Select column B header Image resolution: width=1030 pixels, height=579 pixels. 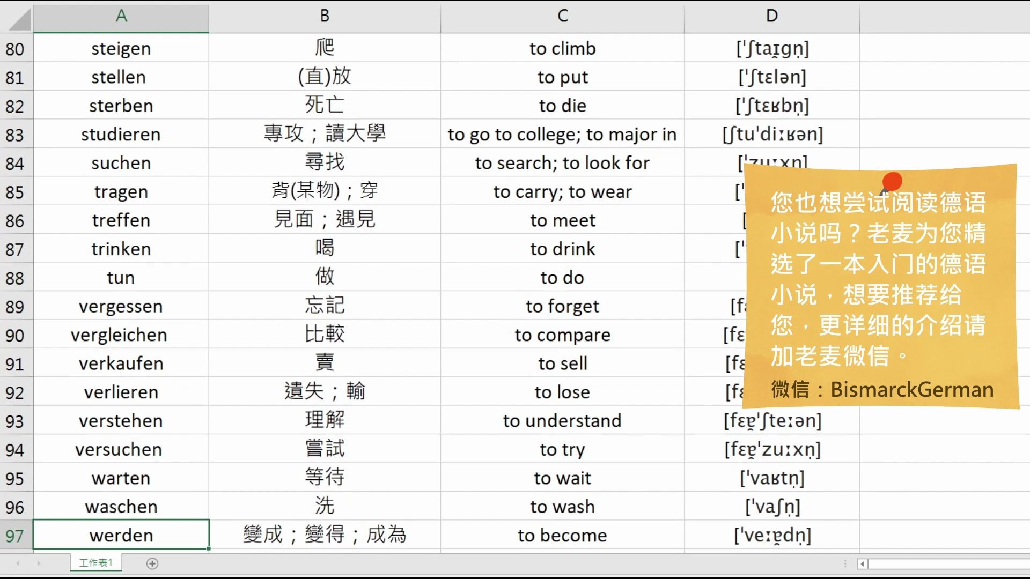[x=325, y=16]
